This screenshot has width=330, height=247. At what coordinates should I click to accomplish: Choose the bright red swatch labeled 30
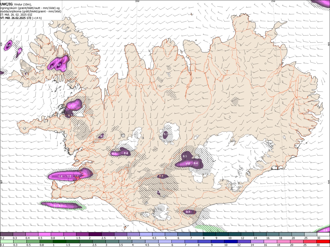tap(323, 241)
